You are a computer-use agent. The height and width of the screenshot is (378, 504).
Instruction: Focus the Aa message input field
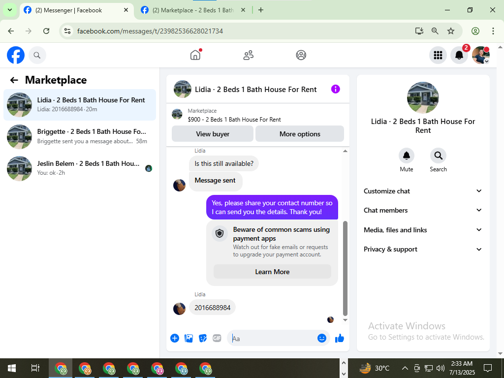(273, 339)
